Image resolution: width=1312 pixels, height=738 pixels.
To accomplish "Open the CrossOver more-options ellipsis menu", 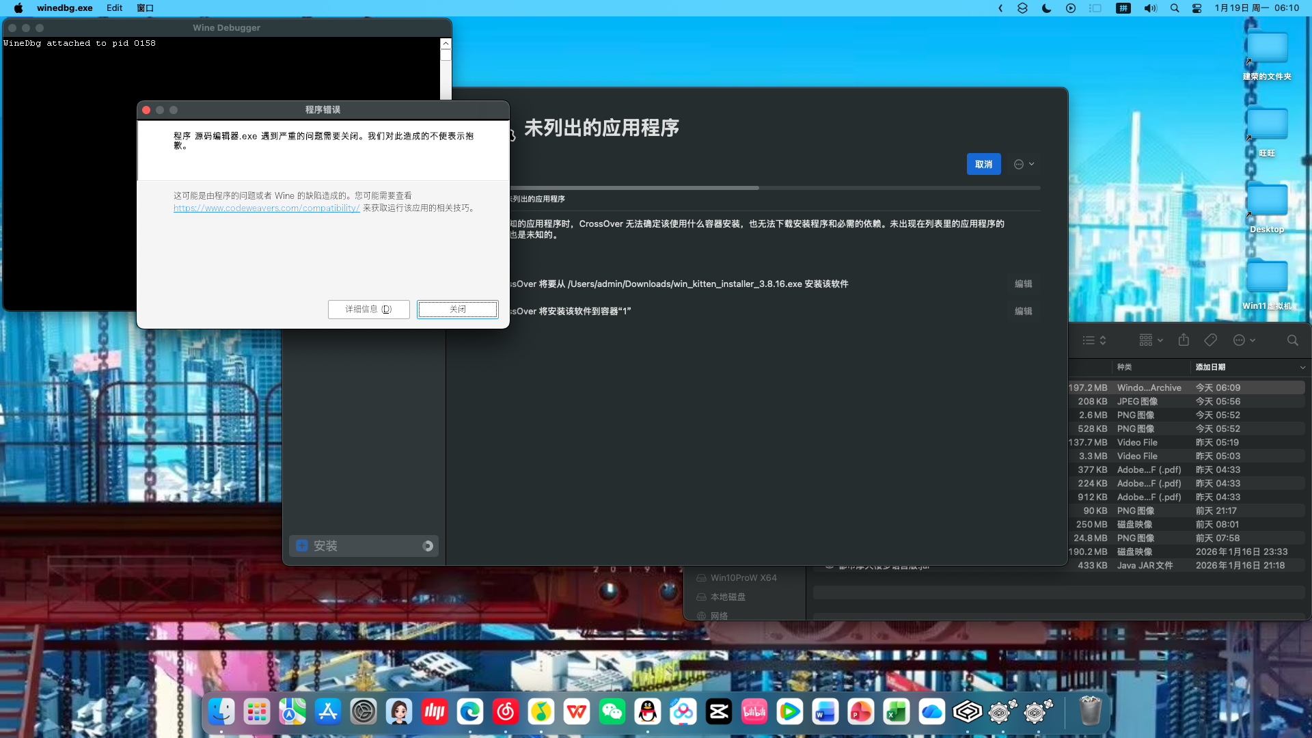I will click(x=1024, y=164).
